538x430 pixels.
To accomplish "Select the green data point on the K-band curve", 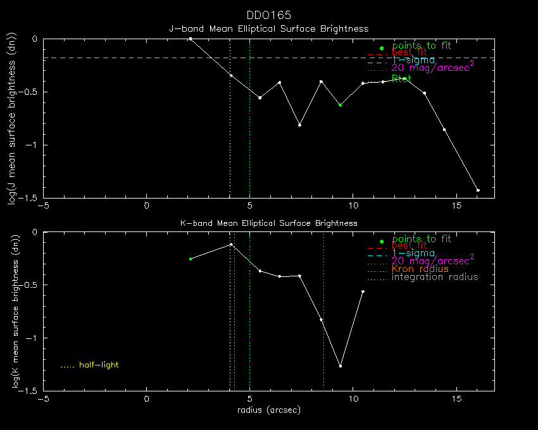I will 191,259.
